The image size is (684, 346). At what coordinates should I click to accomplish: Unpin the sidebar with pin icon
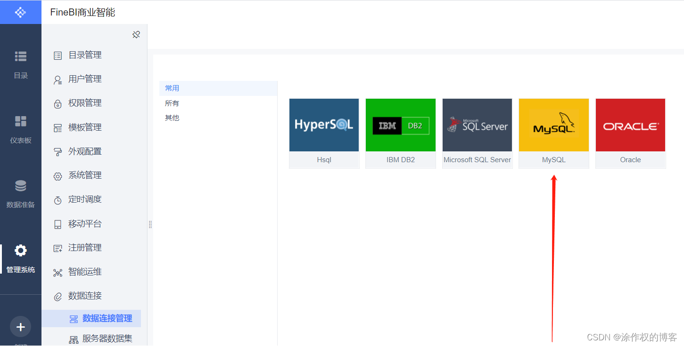136,35
